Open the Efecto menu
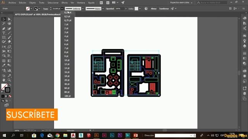The image size is (248, 139). click(x=65, y=3)
